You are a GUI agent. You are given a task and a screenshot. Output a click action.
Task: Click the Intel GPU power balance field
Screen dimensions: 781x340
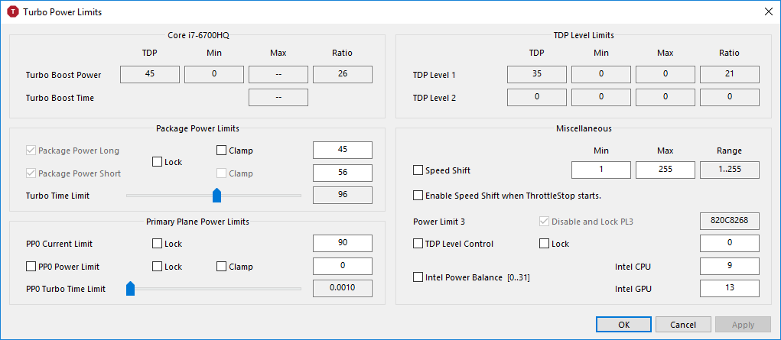[730, 288]
